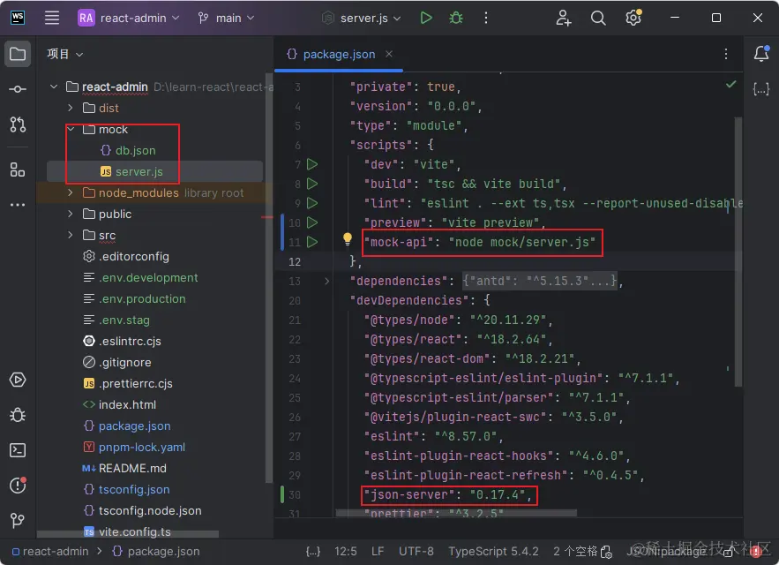Run the build script gutter icon
The height and width of the screenshot is (565, 779).
click(x=312, y=184)
